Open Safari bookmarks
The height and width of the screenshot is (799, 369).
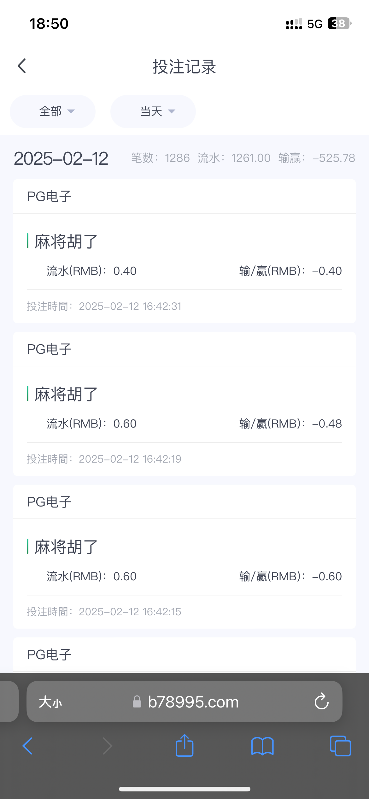point(262,746)
